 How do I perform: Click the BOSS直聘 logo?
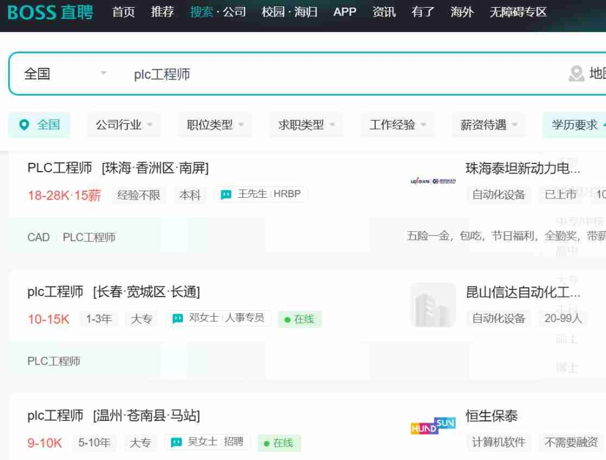[x=50, y=12]
